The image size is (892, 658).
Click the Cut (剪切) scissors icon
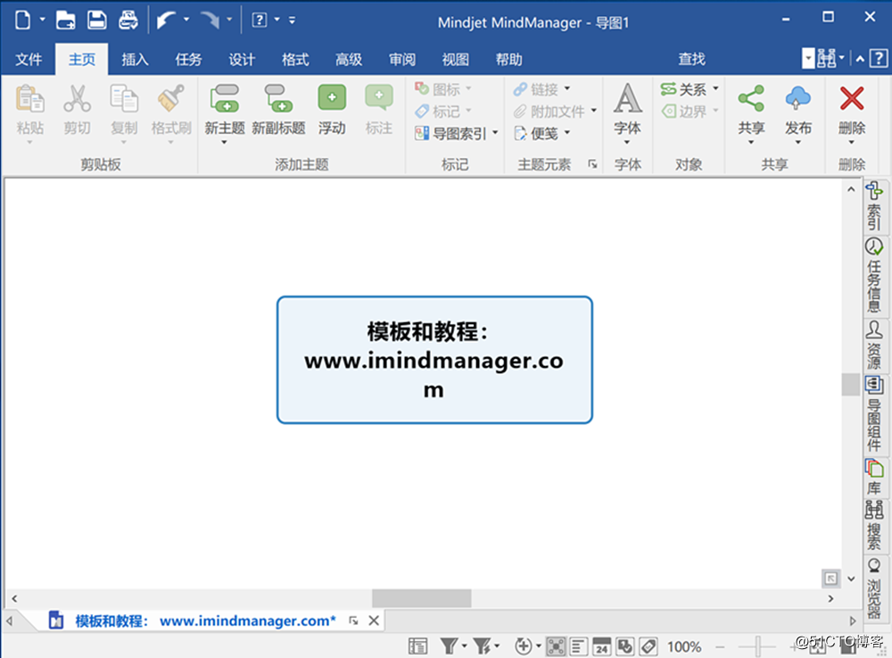click(x=77, y=99)
